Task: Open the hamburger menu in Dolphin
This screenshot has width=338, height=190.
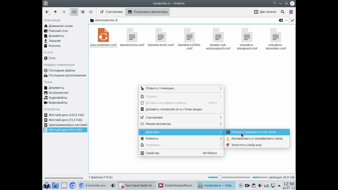Action: point(291,12)
